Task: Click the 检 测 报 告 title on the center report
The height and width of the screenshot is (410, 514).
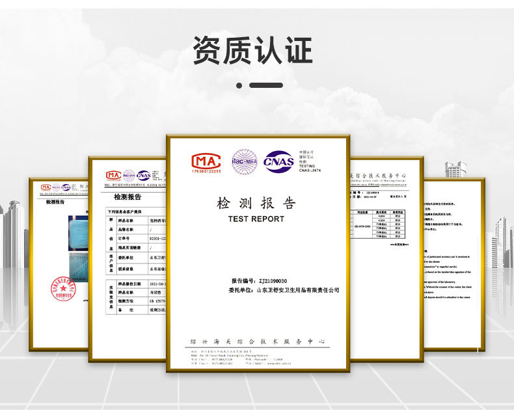Action: click(x=256, y=203)
